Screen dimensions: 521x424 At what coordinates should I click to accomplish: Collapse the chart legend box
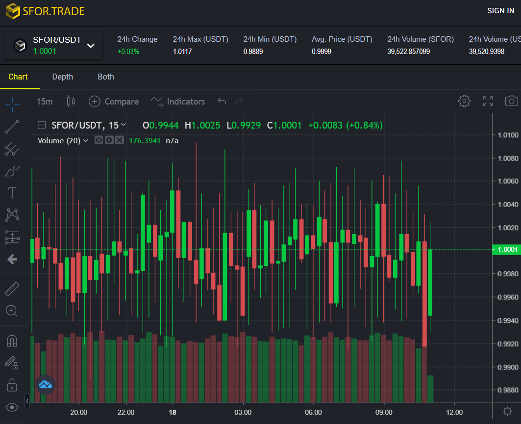coord(42,125)
